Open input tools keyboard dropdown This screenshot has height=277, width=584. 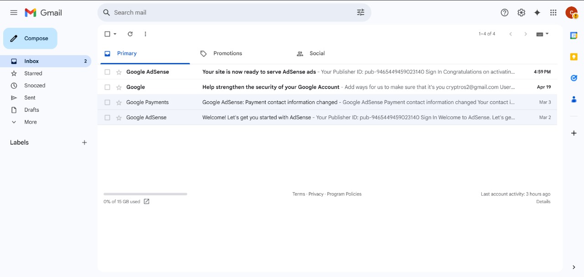pyautogui.click(x=542, y=34)
